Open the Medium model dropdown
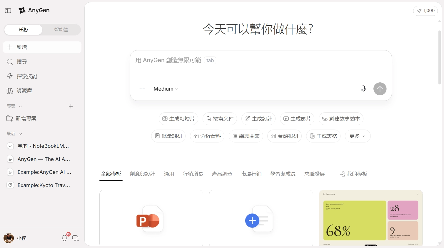The height and width of the screenshot is (248, 444). [x=166, y=89]
